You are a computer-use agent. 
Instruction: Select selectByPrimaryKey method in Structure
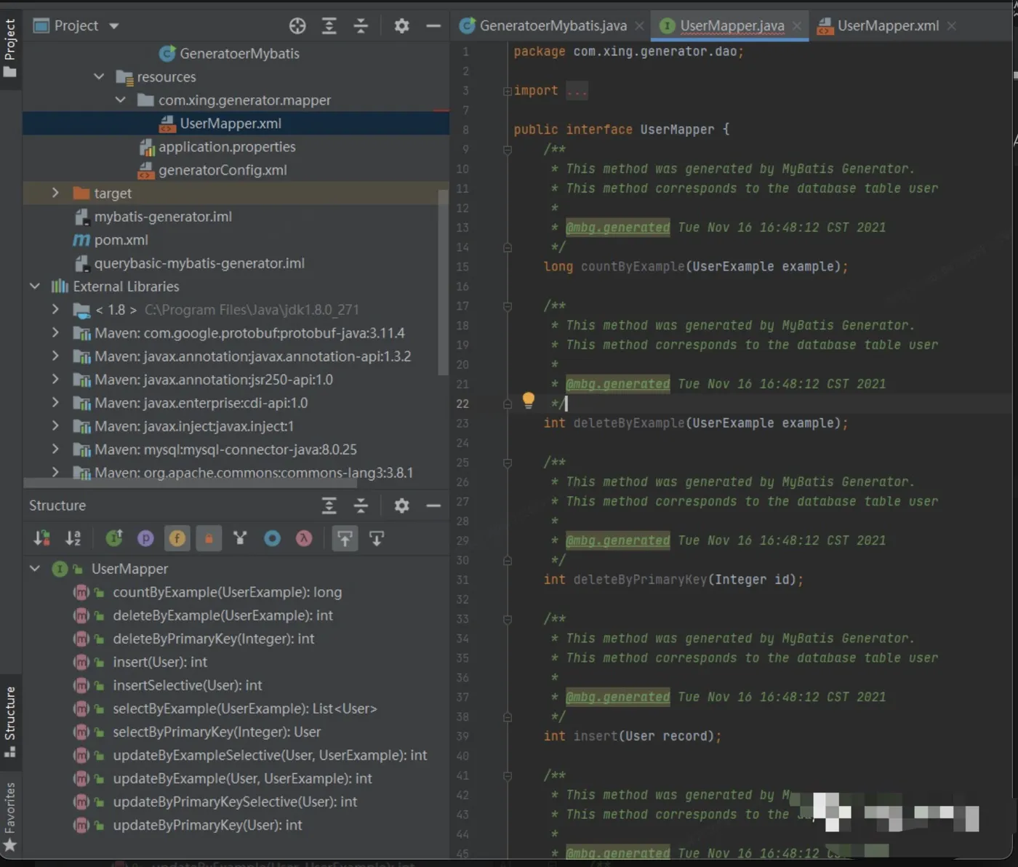click(x=217, y=732)
